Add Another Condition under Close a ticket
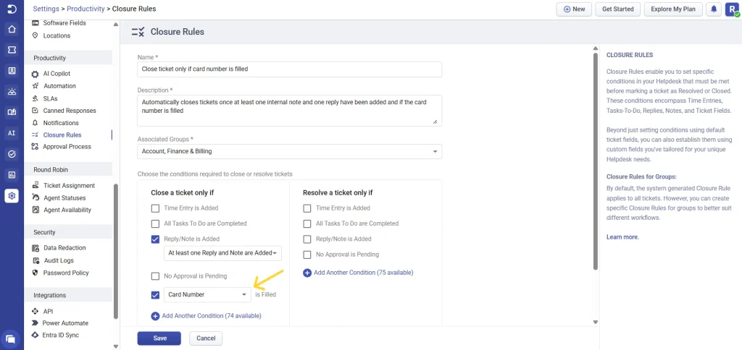Screen dimensions: 742x350 tap(206, 316)
